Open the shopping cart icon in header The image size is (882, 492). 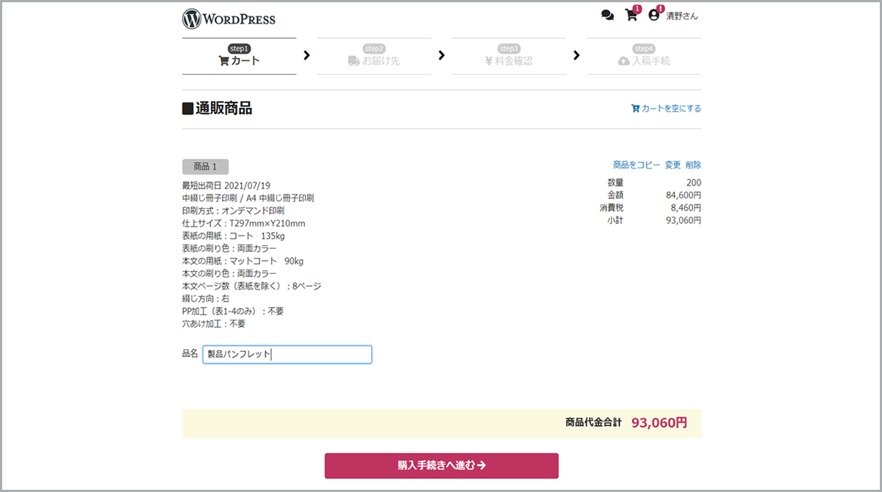coord(631,15)
